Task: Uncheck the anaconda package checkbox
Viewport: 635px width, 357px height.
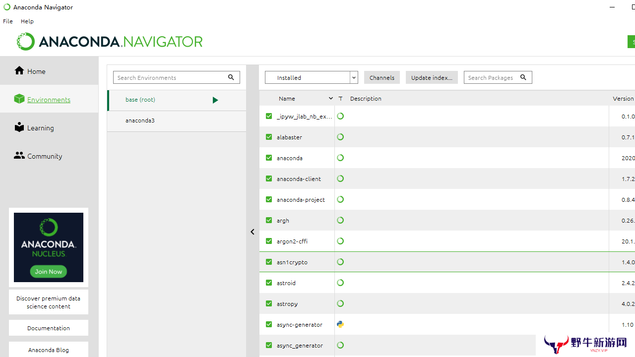Action: [269, 158]
